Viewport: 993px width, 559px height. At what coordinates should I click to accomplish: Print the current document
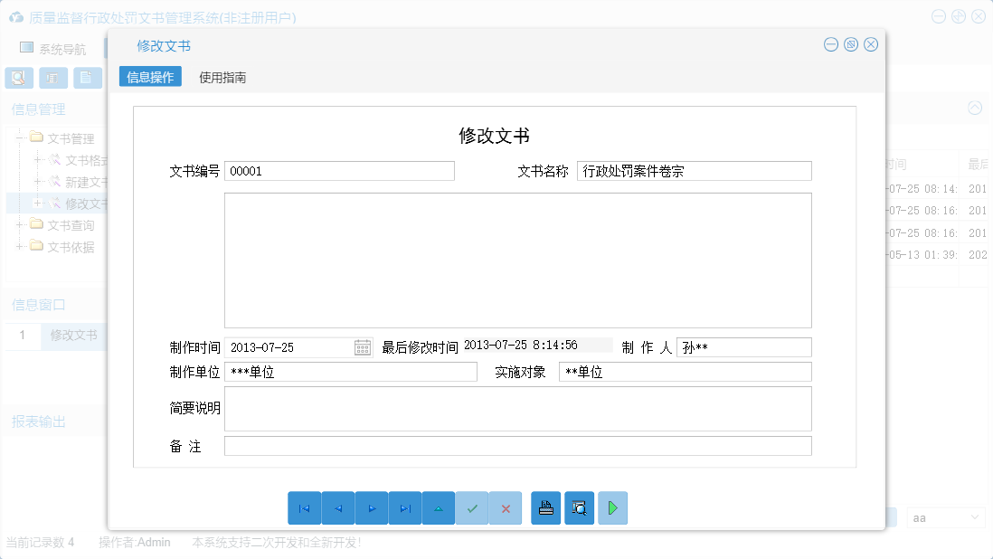[x=545, y=507]
